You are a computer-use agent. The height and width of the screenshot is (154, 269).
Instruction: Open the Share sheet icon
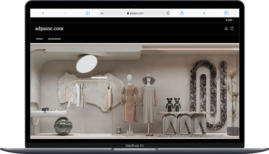pyautogui.click(x=182, y=13)
